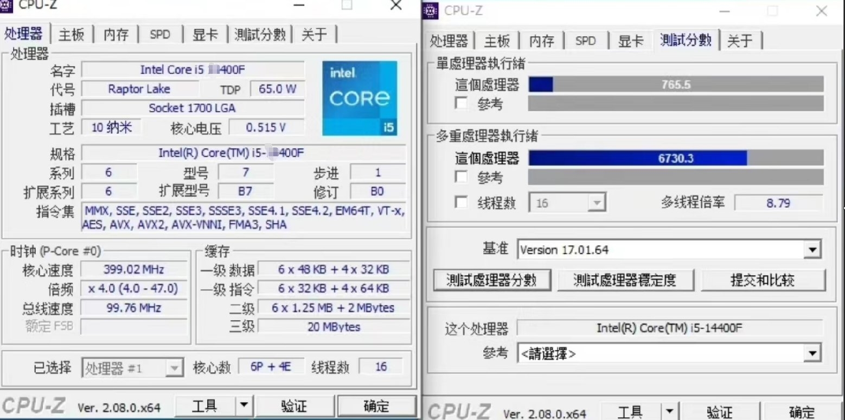Open 内存 tab in left CPU-Z window

(116, 35)
